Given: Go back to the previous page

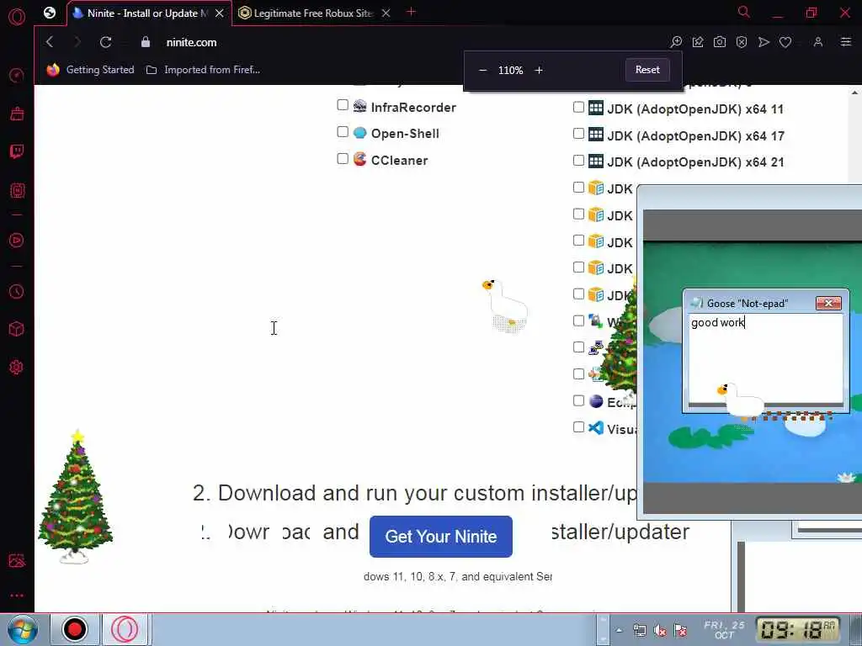Looking at the screenshot, I should [50, 42].
